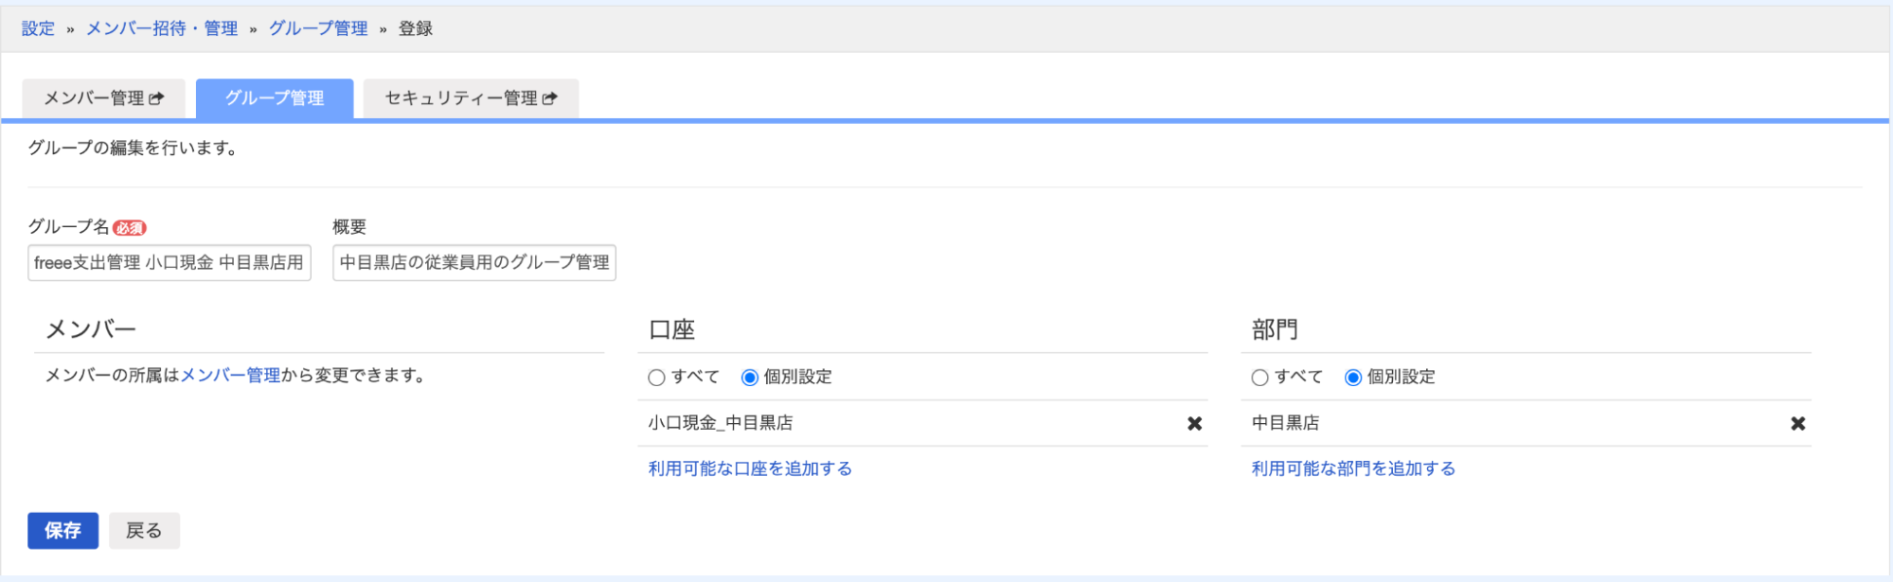Click 利用可能な口座を追加する link
Image resolution: width=1893 pixels, height=582 pixels.
750,468
